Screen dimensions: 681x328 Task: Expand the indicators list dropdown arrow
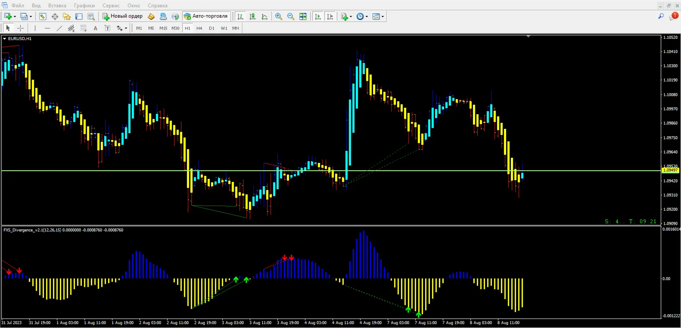[351, 17]
